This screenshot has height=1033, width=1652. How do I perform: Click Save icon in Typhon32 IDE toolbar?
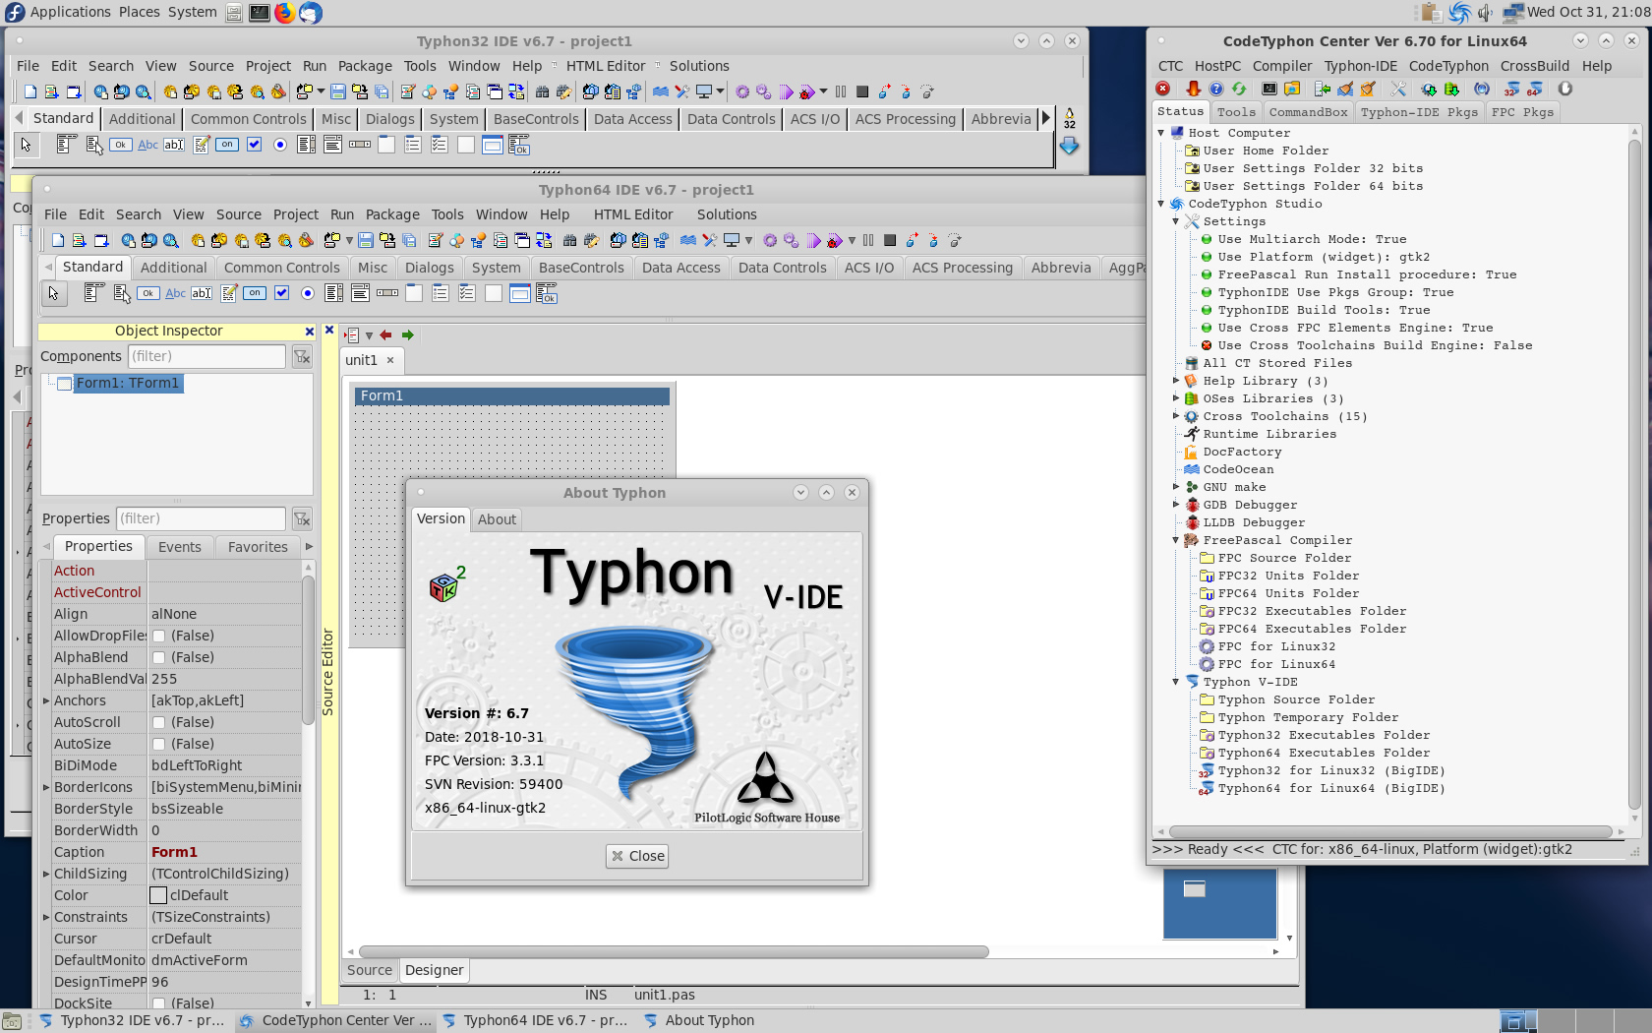[338, 91]
